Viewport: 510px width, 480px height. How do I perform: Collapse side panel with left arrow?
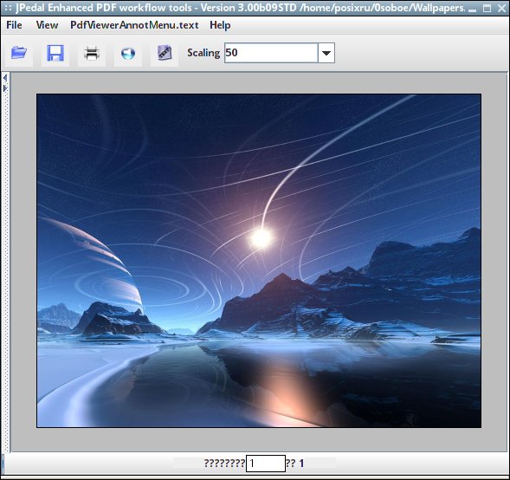[5, 78]
